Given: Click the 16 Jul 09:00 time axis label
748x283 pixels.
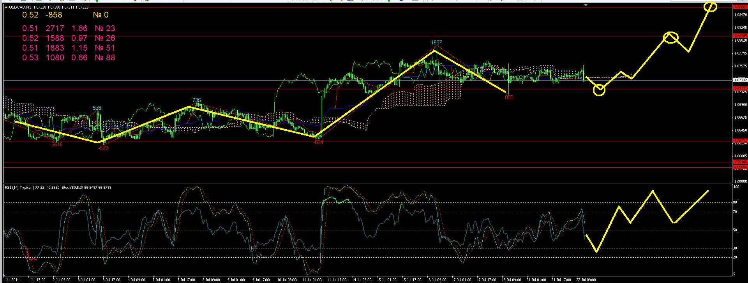Looking at the screenshot, I should pos(436,279).
